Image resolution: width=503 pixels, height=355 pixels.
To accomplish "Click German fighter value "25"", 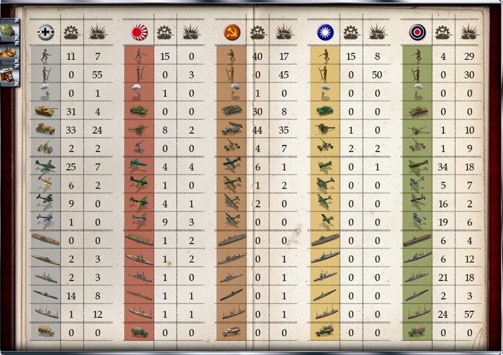I will [x=71, y=167].
